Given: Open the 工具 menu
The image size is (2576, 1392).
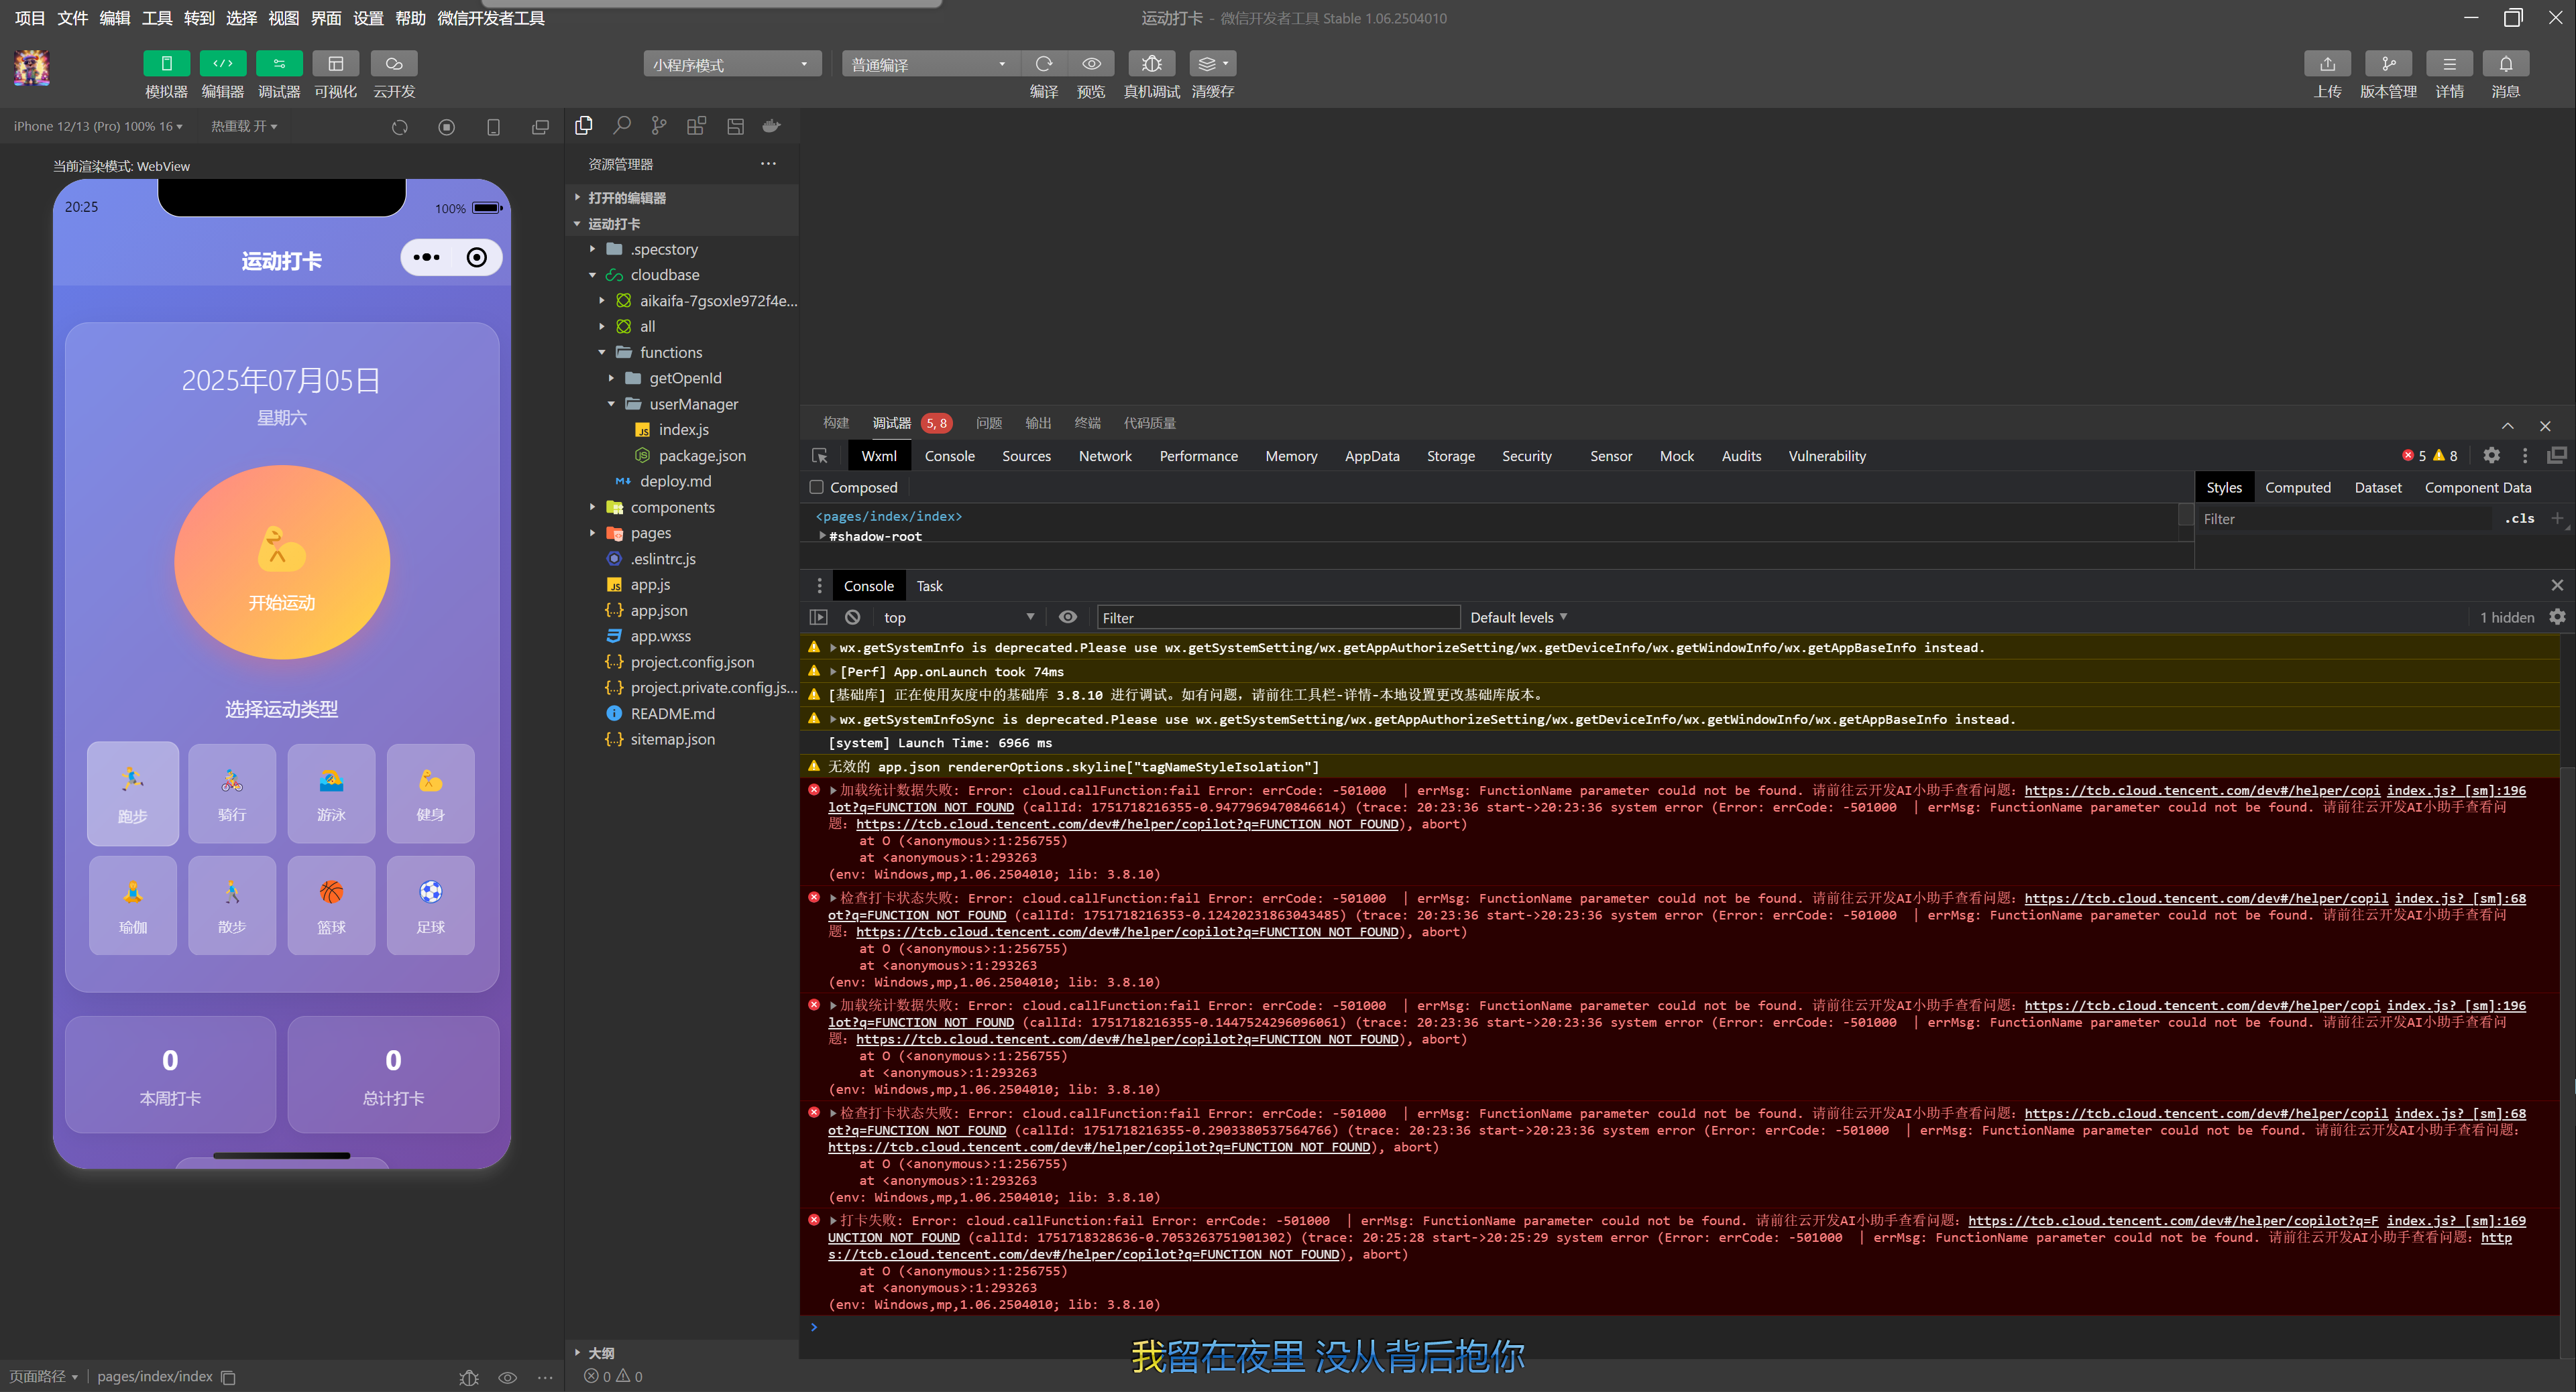Looking at the screenshot, I should [x=157, y=18].
